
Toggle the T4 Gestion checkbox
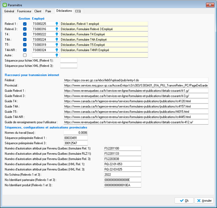click(25, 34)
